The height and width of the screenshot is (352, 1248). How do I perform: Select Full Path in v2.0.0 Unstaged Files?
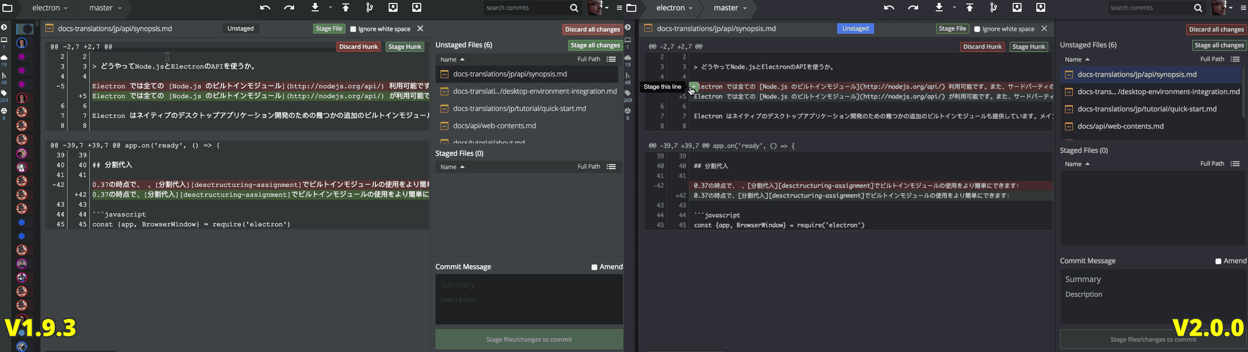click(1212, 59)
